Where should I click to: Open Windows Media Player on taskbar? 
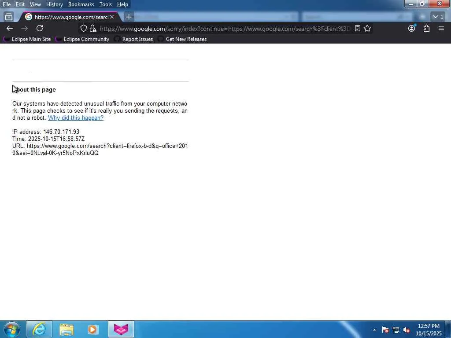93,329
